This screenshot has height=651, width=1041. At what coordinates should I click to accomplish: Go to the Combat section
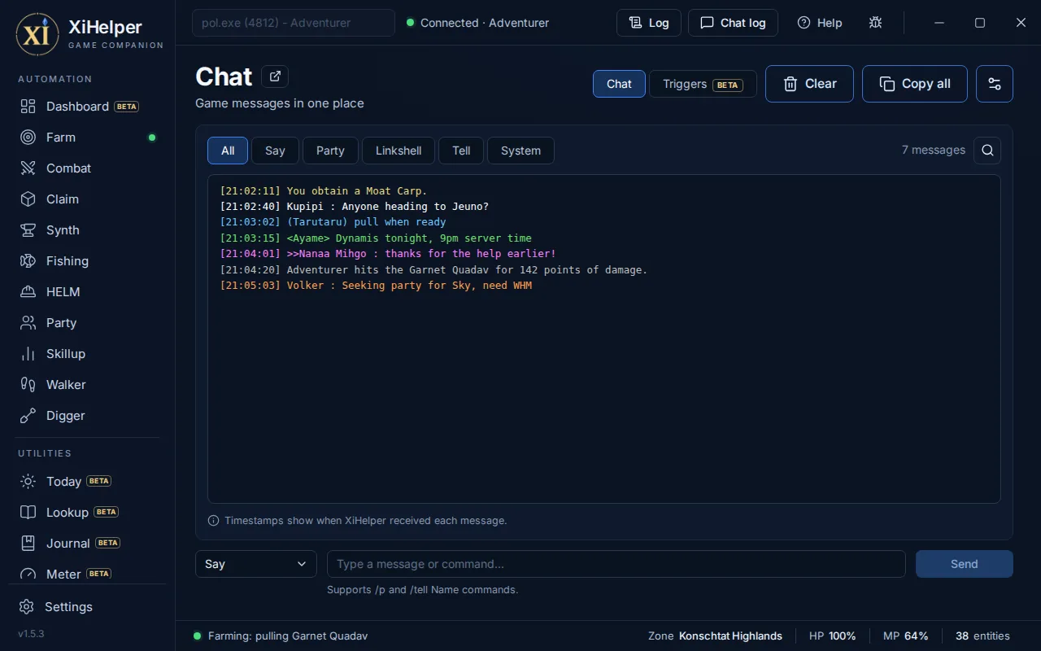(87, 168)
